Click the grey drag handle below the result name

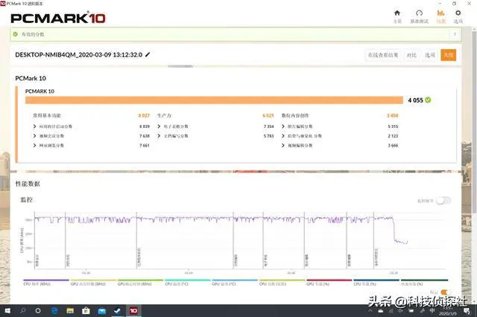(180, 66)
